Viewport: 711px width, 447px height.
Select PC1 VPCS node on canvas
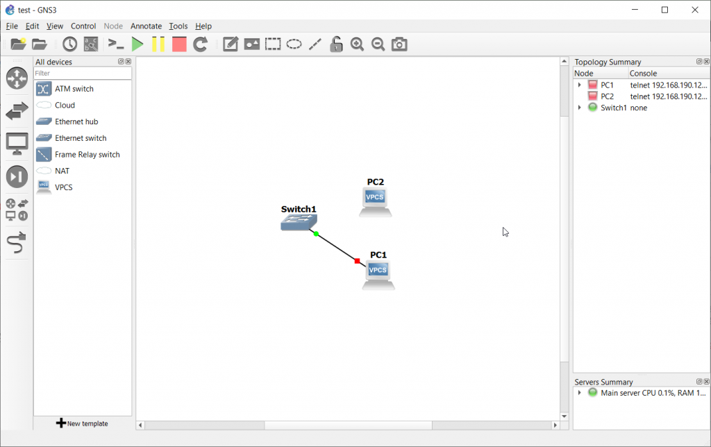[378, 276]
